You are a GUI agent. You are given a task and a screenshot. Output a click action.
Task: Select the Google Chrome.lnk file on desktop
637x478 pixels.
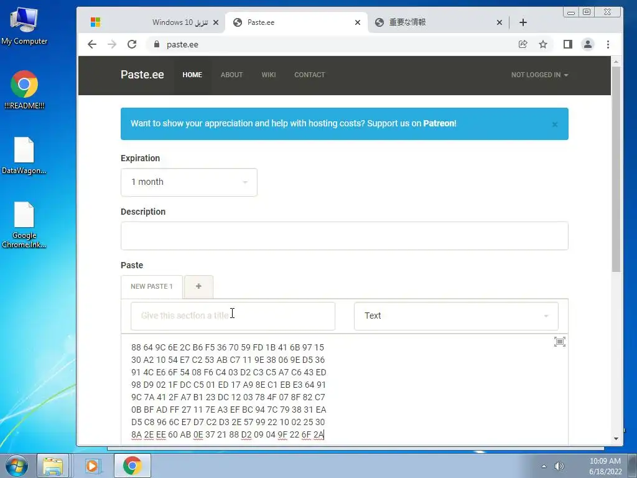[24, 225]
